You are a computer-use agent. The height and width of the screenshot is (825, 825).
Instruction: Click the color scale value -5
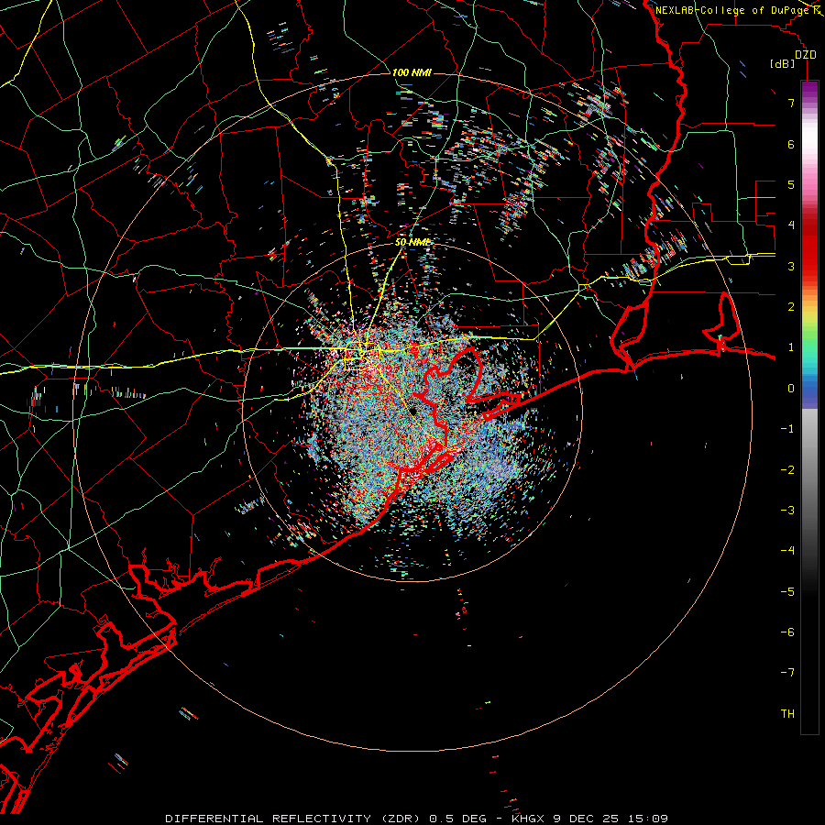[787, 592]
